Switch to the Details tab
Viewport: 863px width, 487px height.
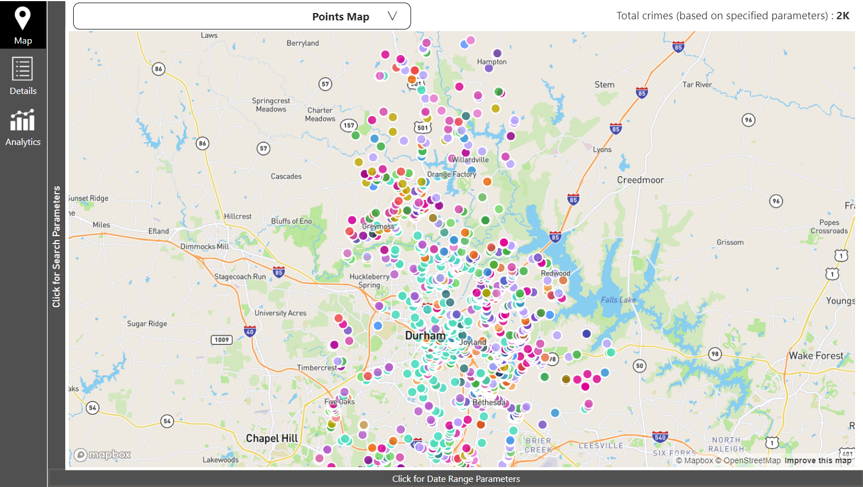[x=23, y=76]
